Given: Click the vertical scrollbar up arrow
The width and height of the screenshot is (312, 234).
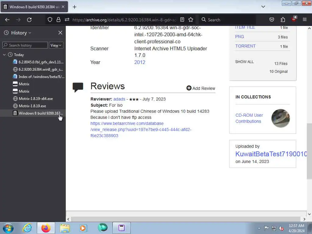Looking at the screenshot, I should [309, 28].
